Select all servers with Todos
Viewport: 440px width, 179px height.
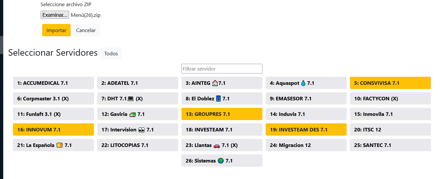click(x=111, y=53)
